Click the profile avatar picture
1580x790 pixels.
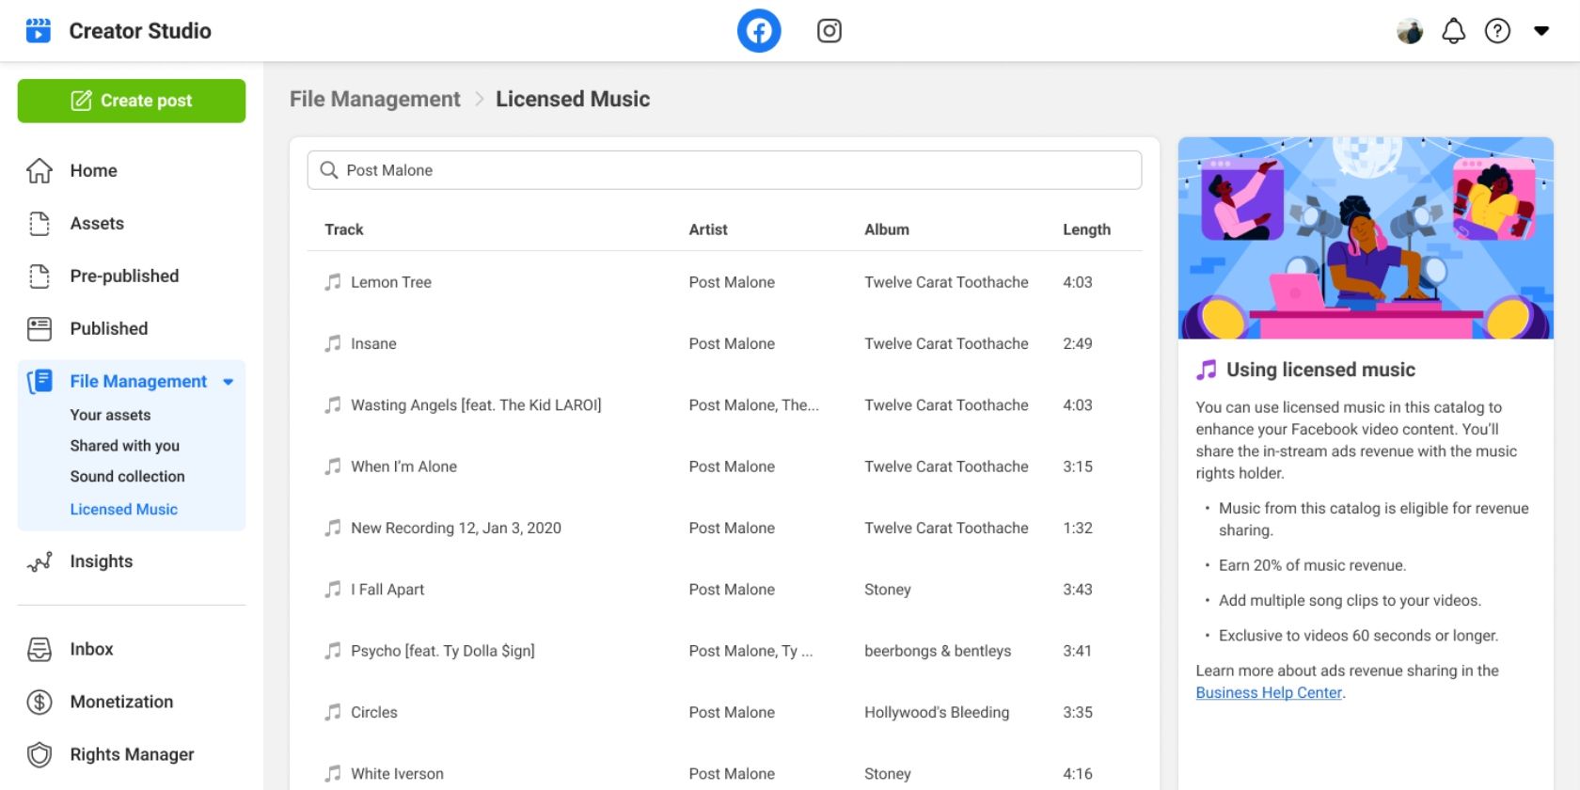tap(1409, 31)
